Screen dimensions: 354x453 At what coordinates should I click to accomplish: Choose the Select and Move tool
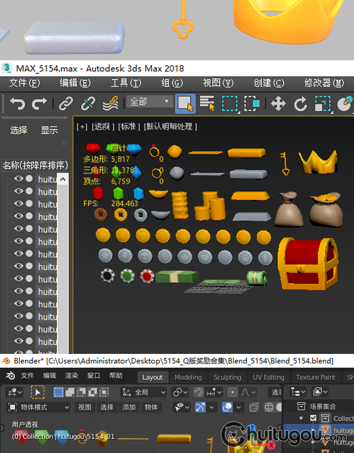pyautogui.click(x=278, y=103)
